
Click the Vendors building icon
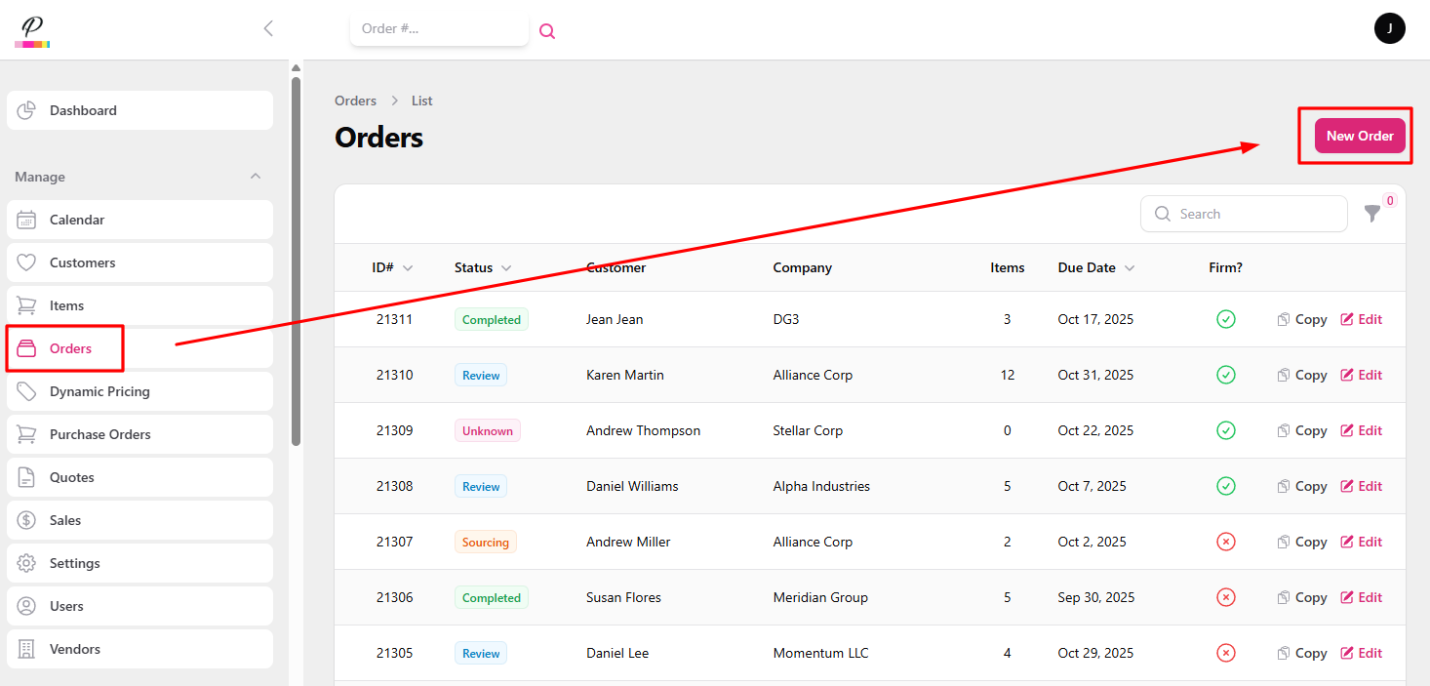(27, 649)
